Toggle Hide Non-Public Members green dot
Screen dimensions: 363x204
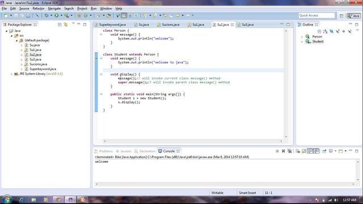tap(344, 31)
